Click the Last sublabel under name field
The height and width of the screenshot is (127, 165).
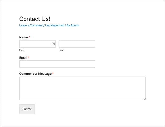pos(61,50)
